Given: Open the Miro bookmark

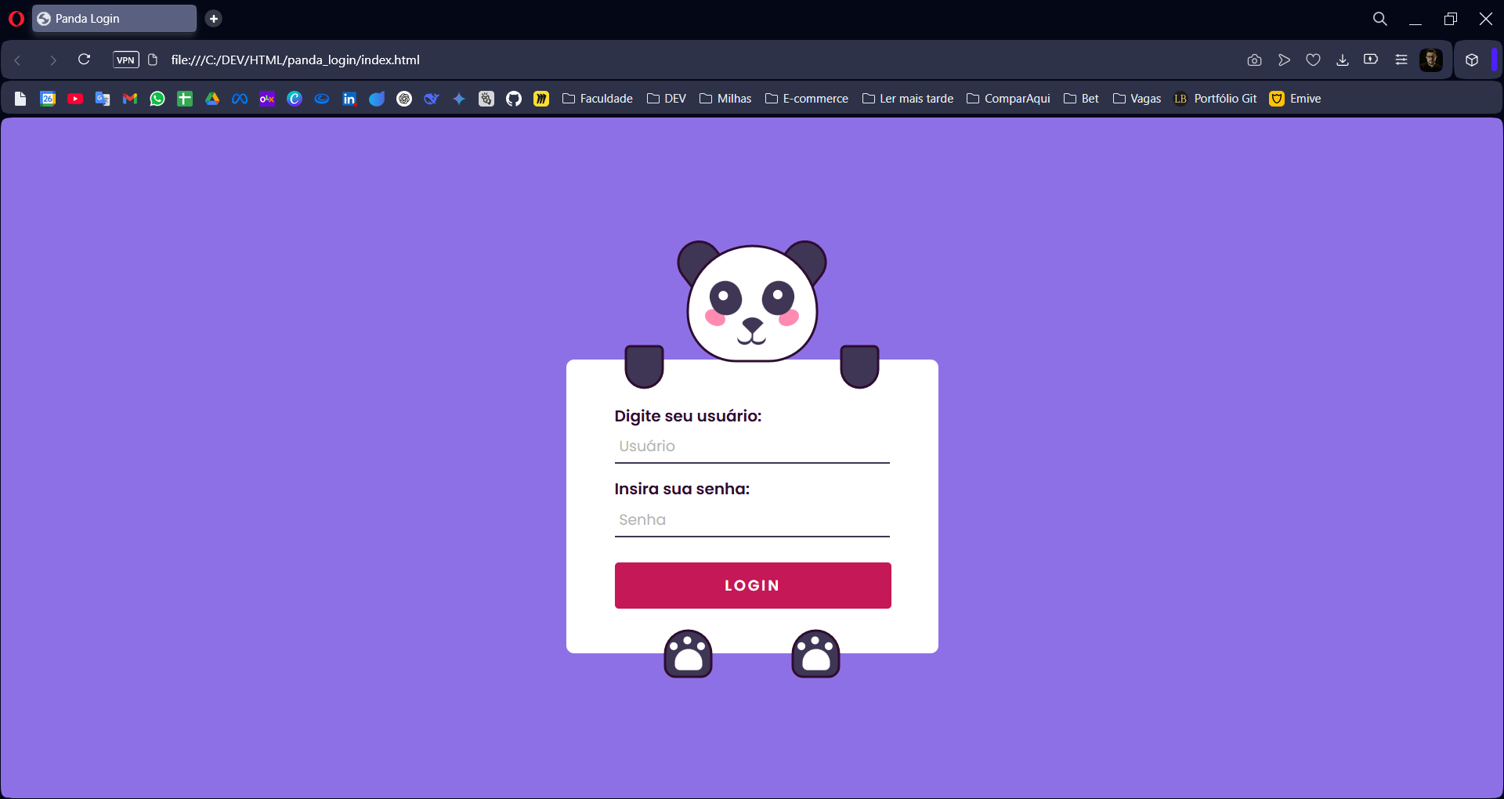Looking at the screenshot, I should [x=541, y=99].
